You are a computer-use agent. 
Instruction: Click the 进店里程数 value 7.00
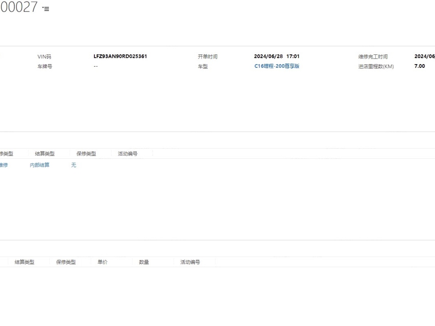(x=419, y=66)
